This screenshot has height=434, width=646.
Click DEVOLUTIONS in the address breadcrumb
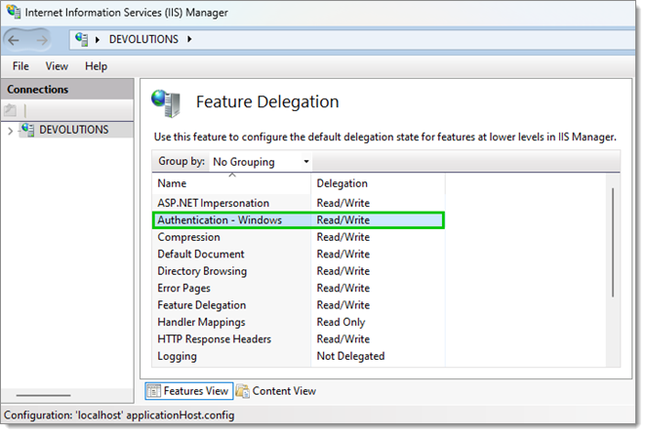click(x=143, y=39)
